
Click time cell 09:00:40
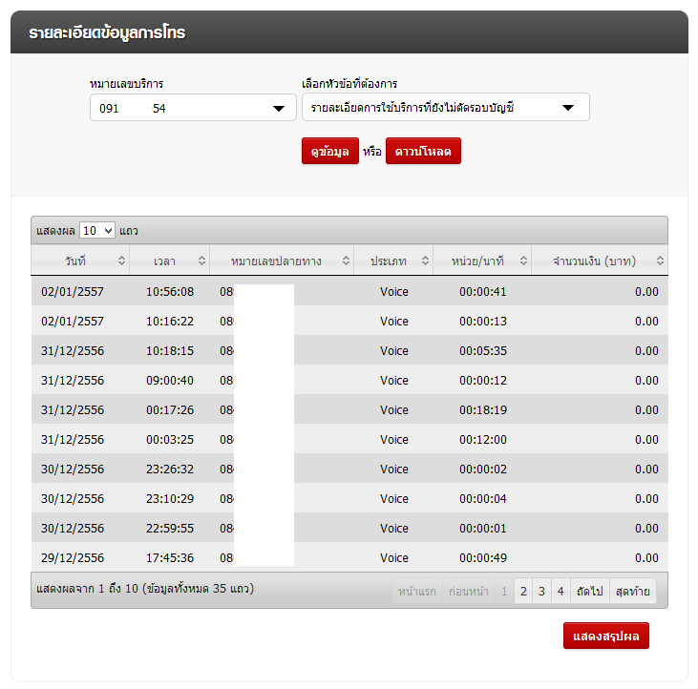click(170, 381)
